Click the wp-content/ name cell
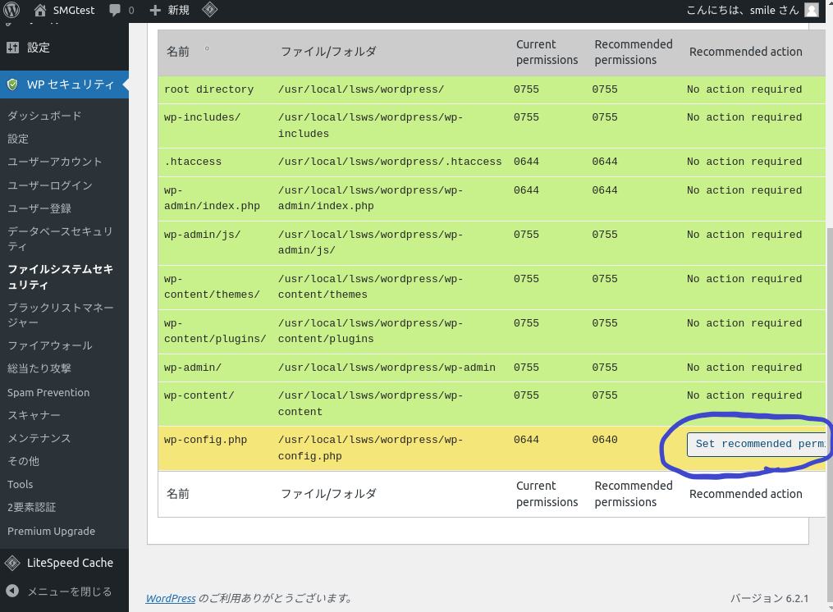833x612 pixels. point(199,395)
